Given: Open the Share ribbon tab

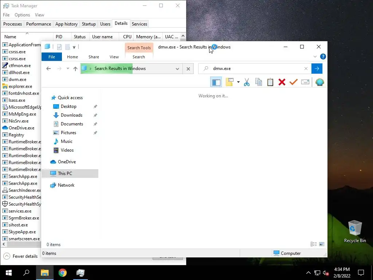Looking at the screenshot, I should pyautogui.click(x=94, y=57).
